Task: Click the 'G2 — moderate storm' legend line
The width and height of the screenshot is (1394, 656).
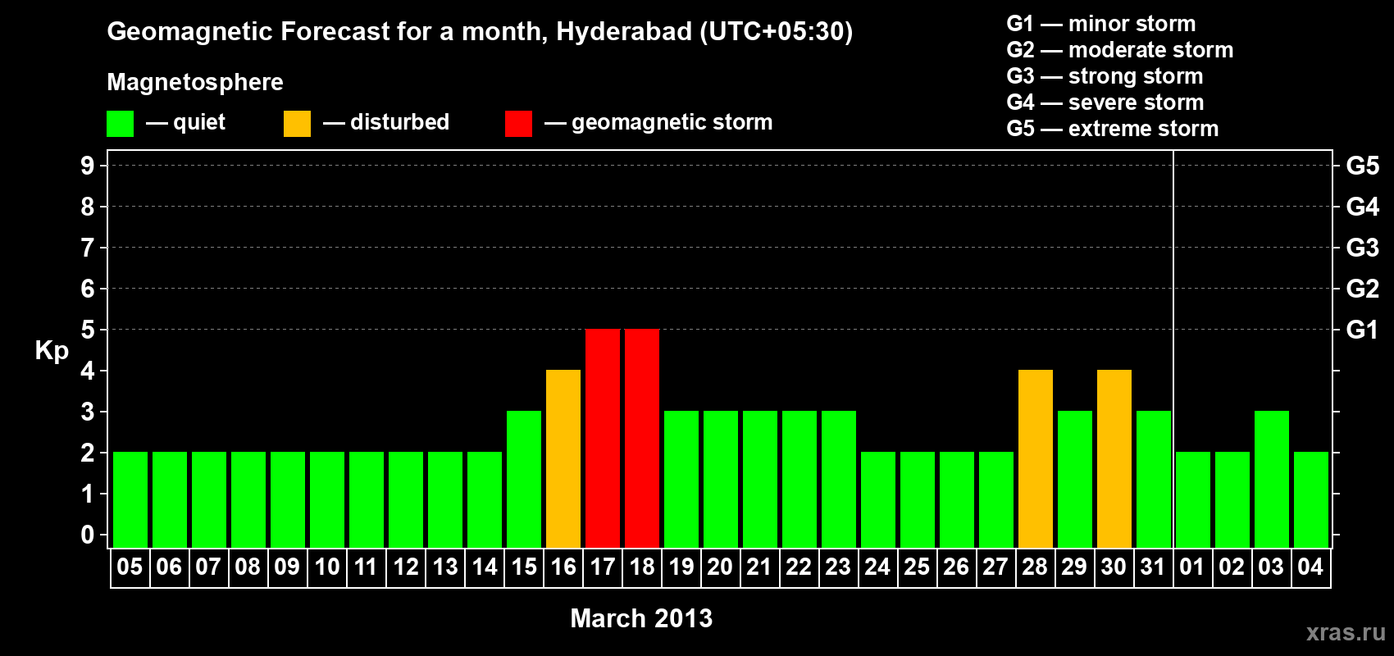Action: (1120, 50)
